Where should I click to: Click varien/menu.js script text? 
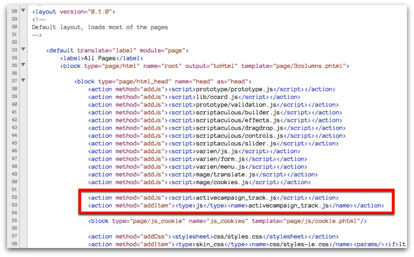[x=220, y=167]
